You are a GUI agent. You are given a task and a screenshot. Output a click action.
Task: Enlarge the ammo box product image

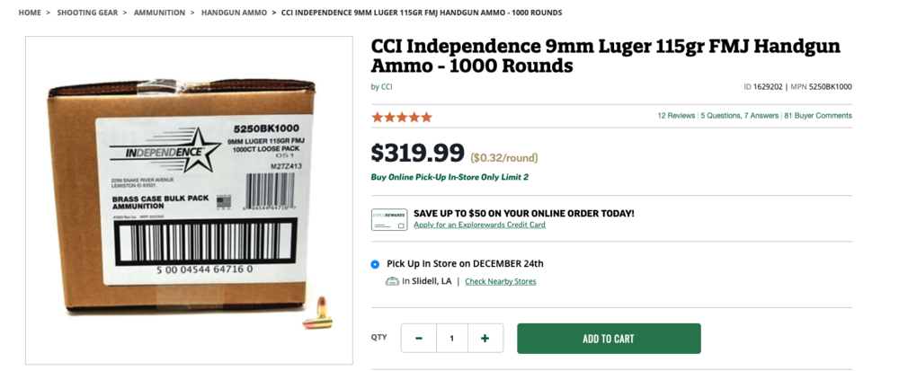189,199
